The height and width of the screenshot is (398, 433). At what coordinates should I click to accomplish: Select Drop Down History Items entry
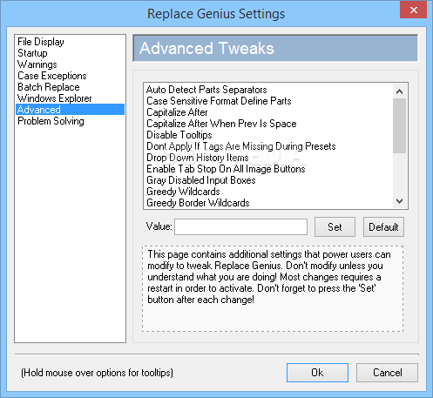(198, 158)
